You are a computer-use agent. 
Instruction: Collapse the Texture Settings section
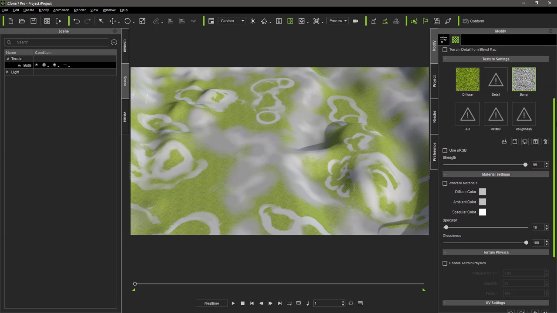coord(445,59)
